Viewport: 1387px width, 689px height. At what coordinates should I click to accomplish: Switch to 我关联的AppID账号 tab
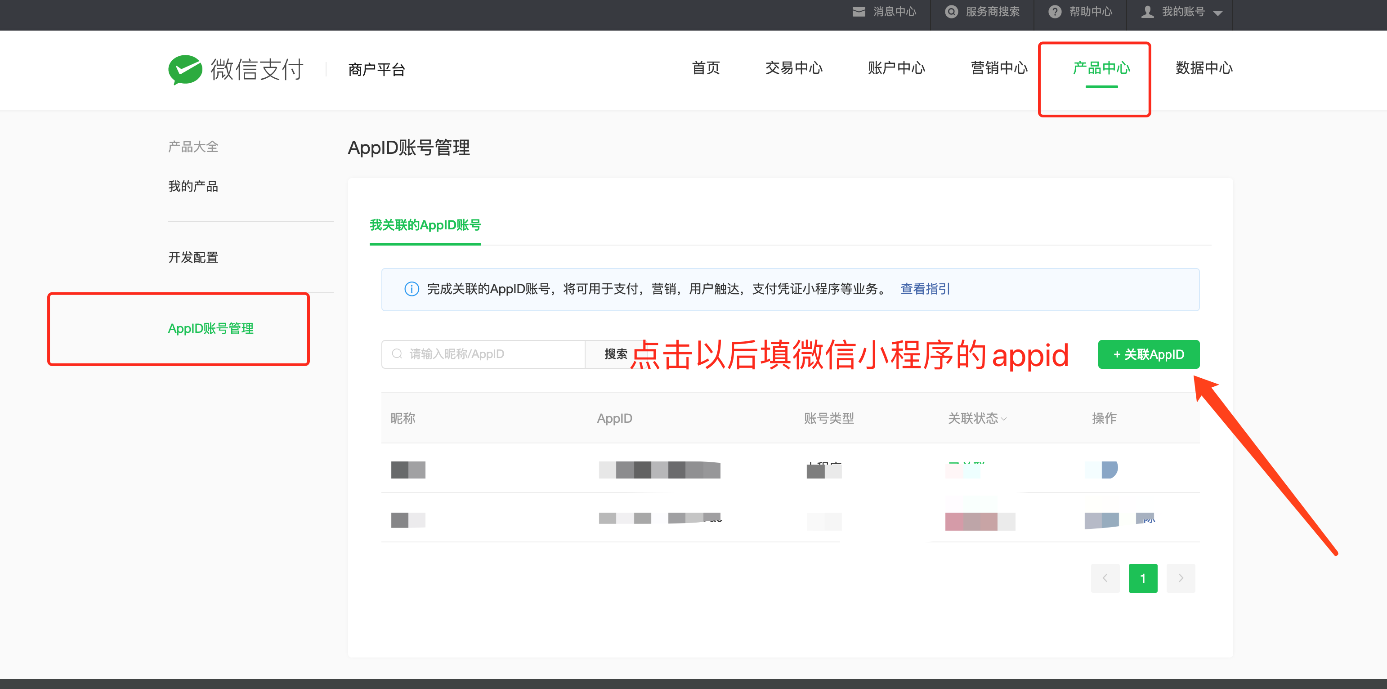click(x=425, y=225)
